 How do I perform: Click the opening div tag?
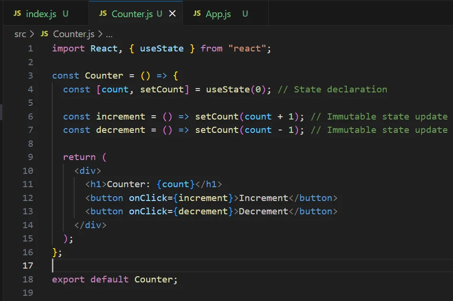point(88,171)
